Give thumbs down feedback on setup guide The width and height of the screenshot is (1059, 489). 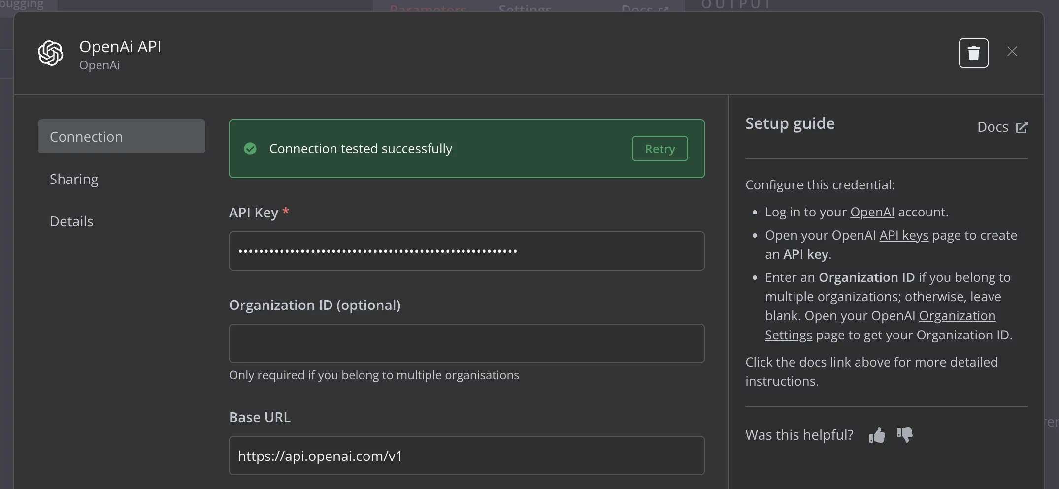(x=904, y=435)
